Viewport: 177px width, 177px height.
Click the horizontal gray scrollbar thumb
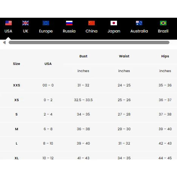click(89, 43)
